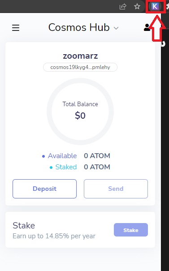Open the account profile icon
The width and height of the screenshot is (169, 271).
coord(147,28)
